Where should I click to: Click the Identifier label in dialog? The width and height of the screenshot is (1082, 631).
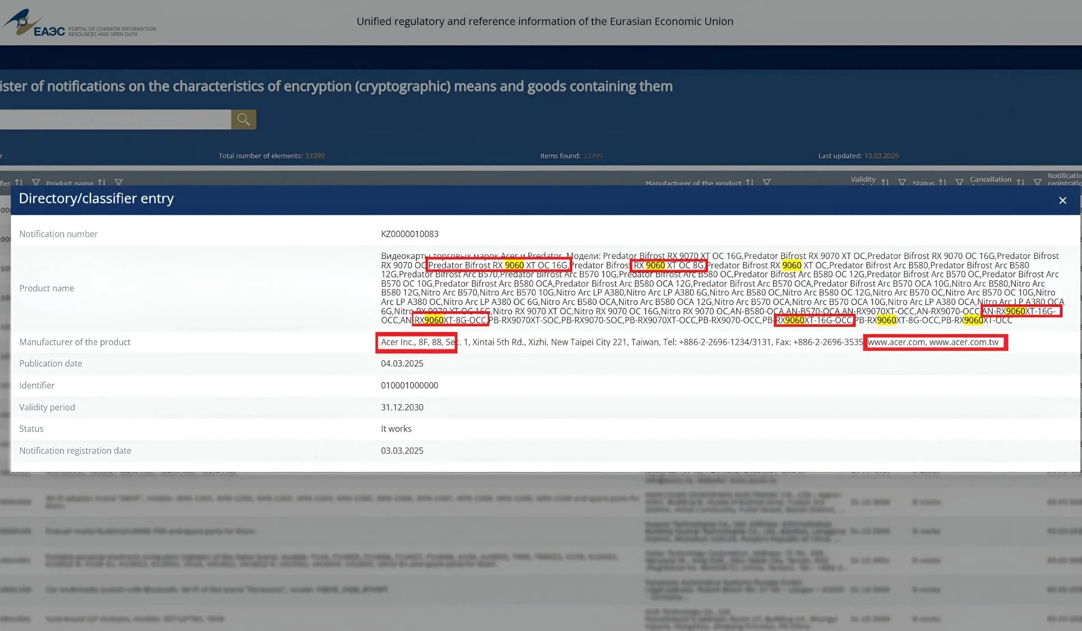(37, 385)
